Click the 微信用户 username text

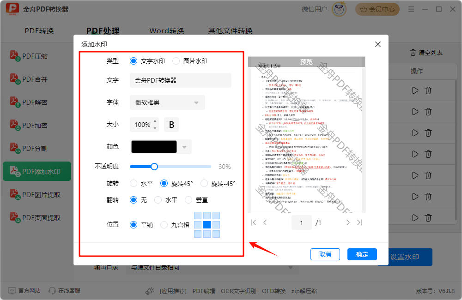314,9
